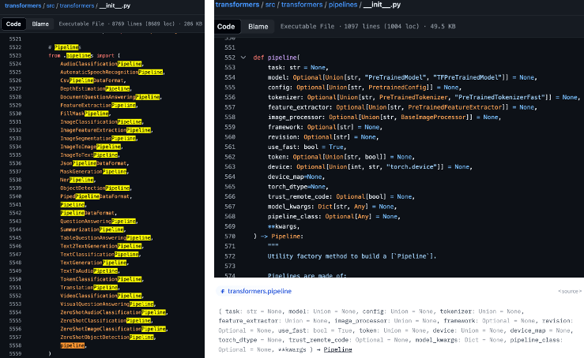Go to repository root transformers in left breadcrumb
This screenshot has width=584, height=358.
point(23,6)
